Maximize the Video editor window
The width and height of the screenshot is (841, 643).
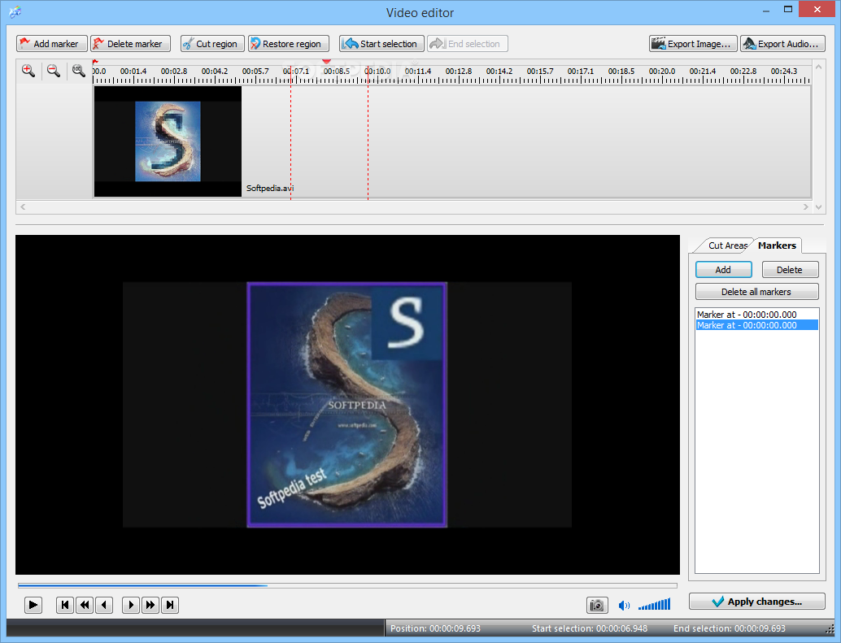tap(788, 9)
